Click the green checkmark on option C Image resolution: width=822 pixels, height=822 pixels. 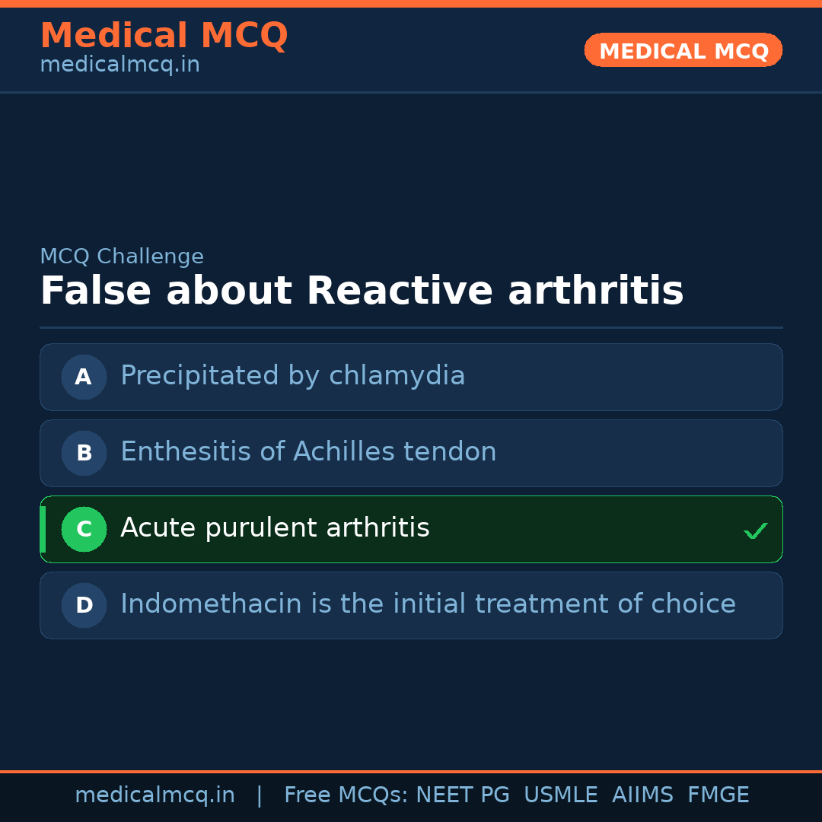click(755, 530)
